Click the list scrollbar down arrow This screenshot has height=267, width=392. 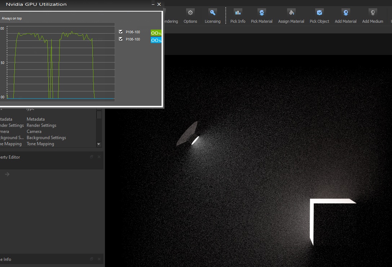[99, 144]
